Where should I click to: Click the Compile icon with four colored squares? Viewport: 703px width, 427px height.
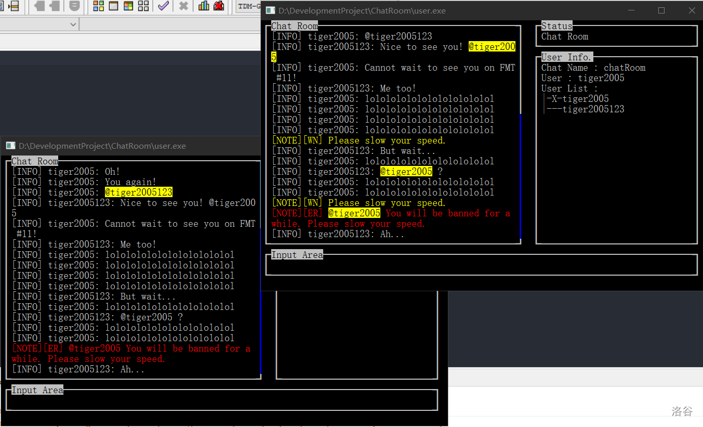[x=98, y=6]
